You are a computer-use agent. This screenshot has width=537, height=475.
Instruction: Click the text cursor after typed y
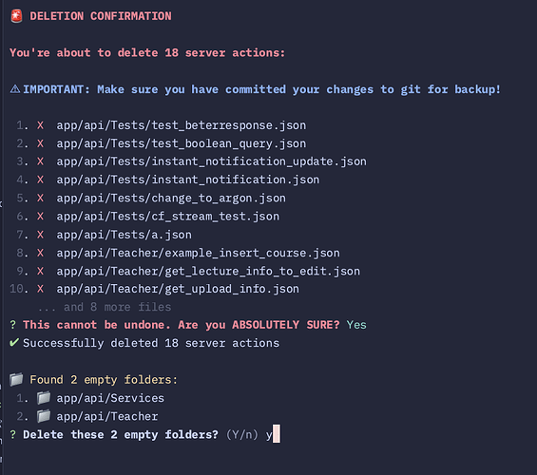pyautogui.click(x=277, y=434)
